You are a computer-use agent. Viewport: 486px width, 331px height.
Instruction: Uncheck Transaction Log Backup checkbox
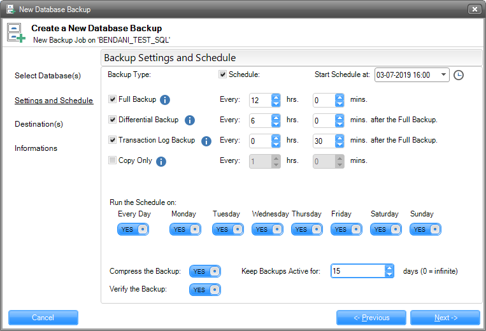[x=113, y=140]
